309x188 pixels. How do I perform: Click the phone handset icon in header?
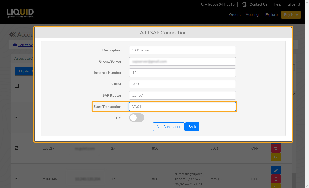(203, 5)
